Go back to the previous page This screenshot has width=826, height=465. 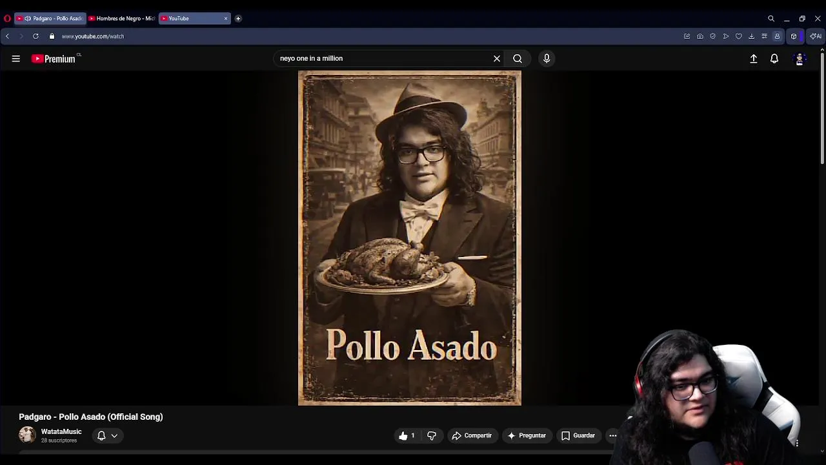7,36
